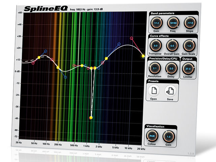Click the 1 kHz frequency axis label

click(86, 146)
